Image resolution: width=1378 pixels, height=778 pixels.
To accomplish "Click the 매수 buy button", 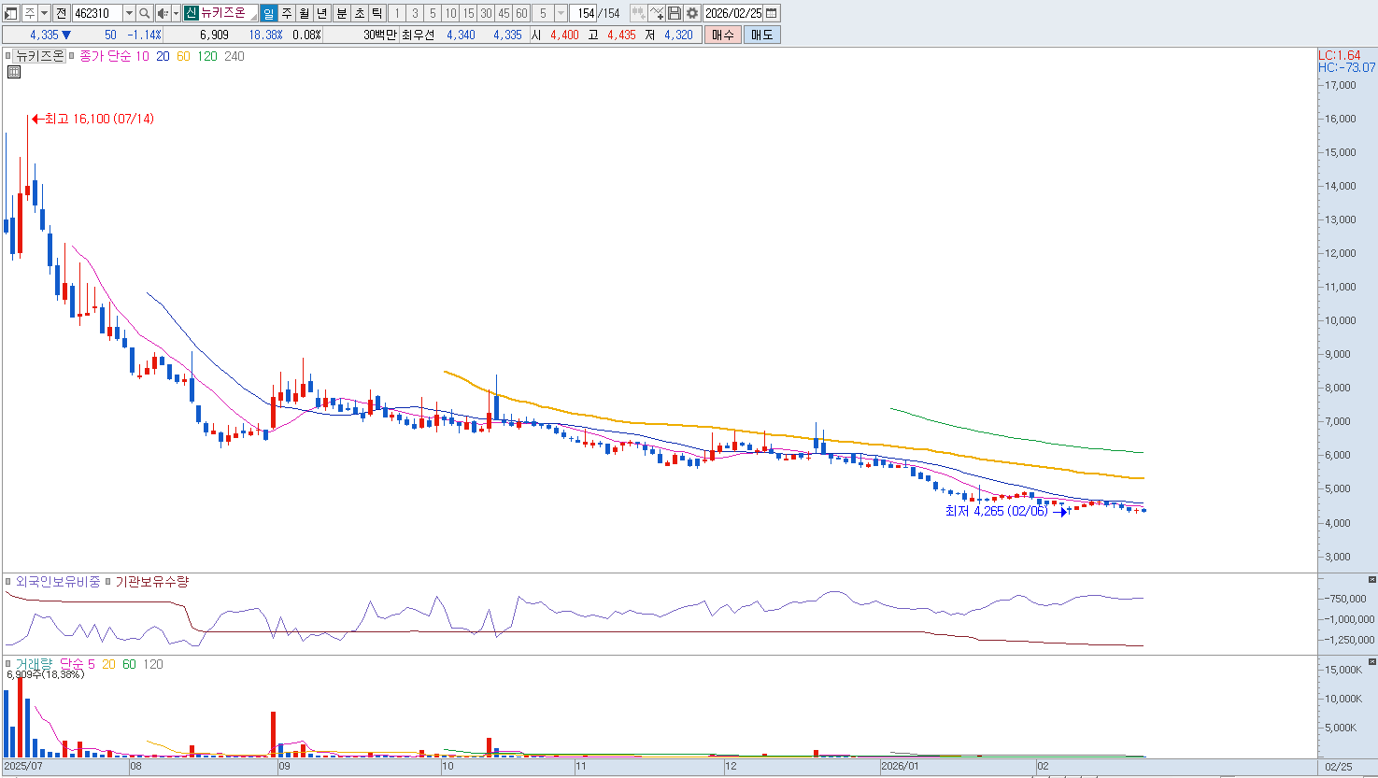I will (x=722, y=35).
